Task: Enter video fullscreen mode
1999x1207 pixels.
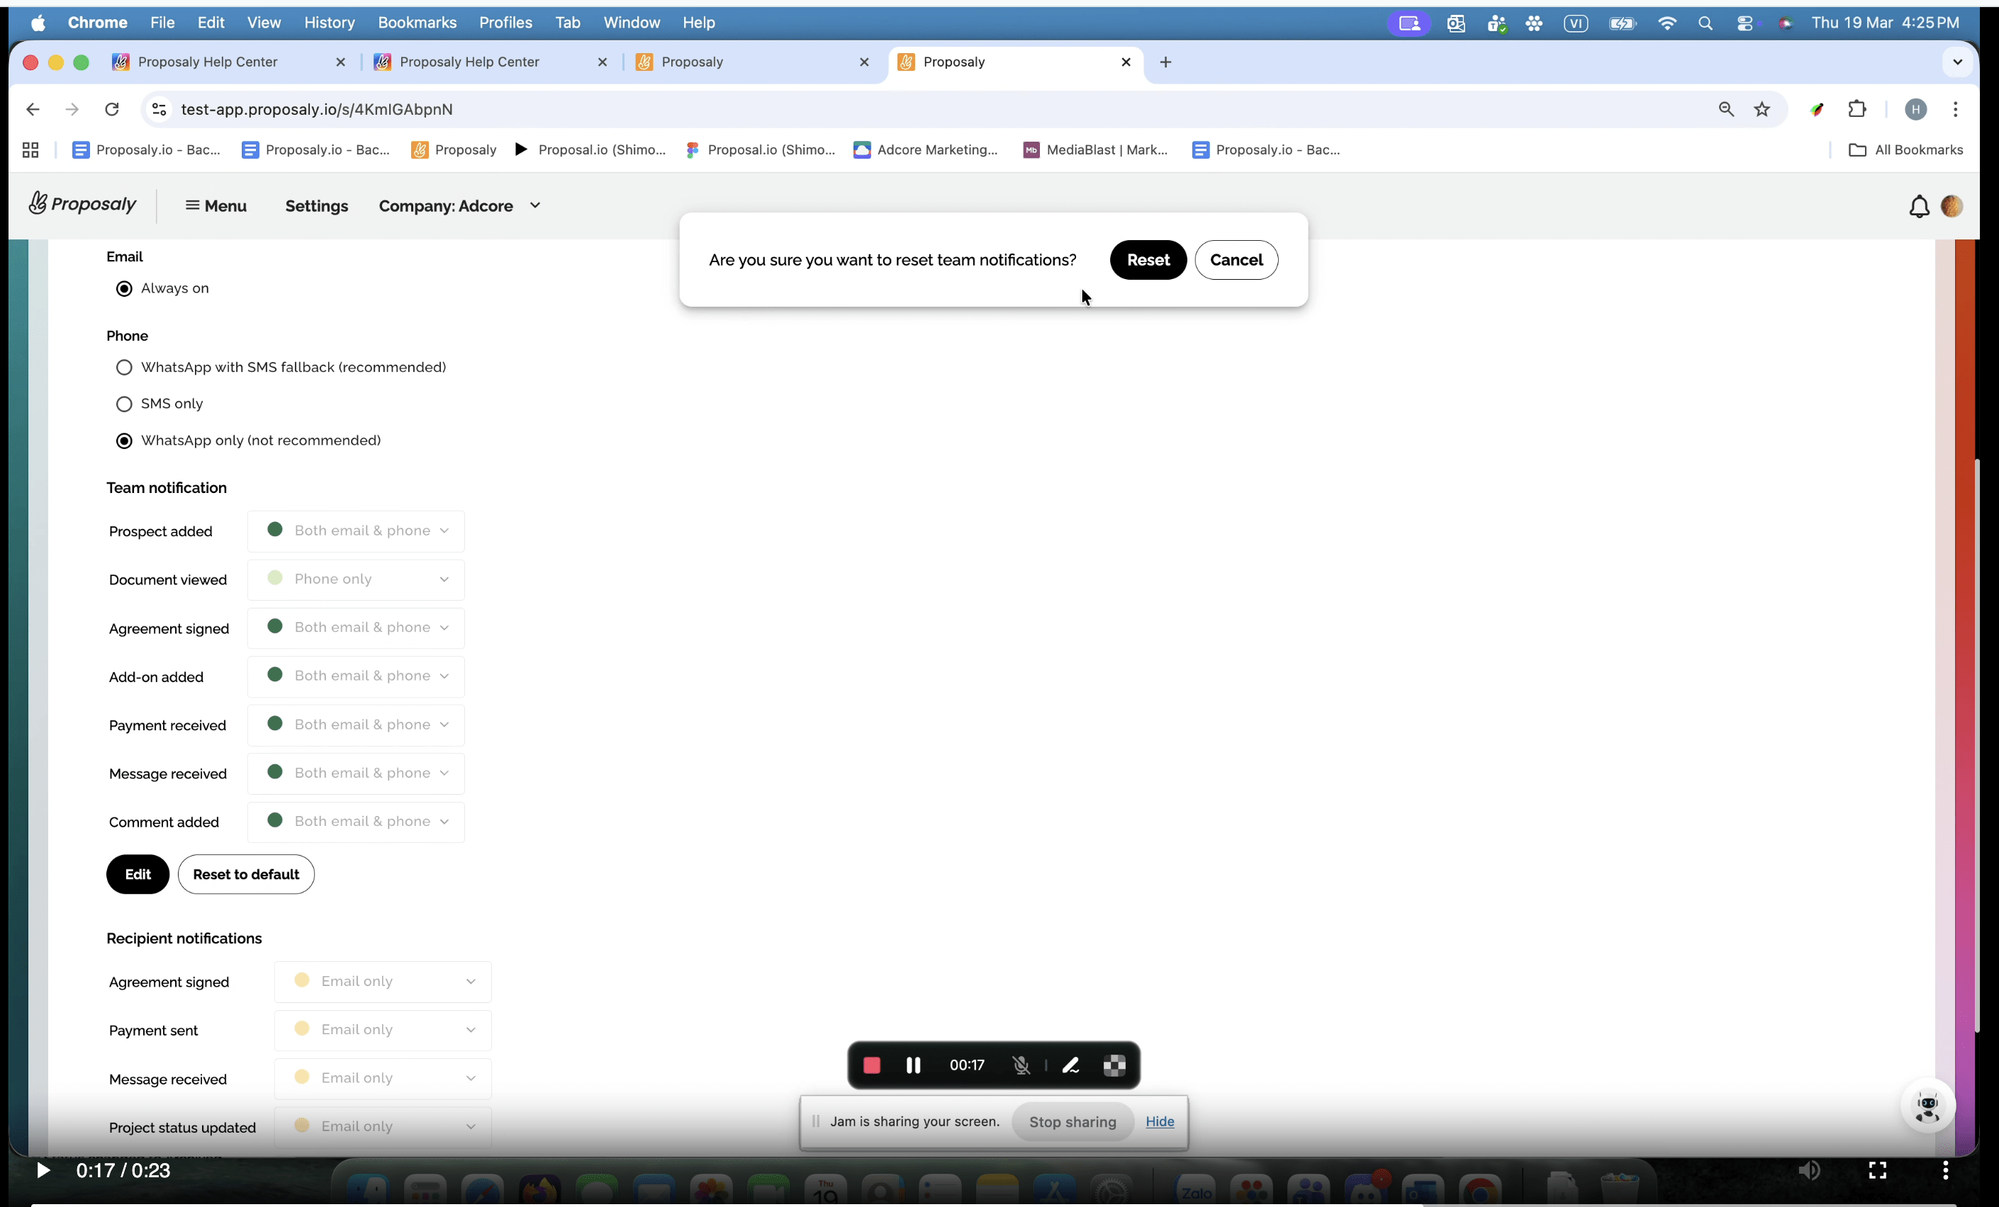Action: coord(1877,1171)
